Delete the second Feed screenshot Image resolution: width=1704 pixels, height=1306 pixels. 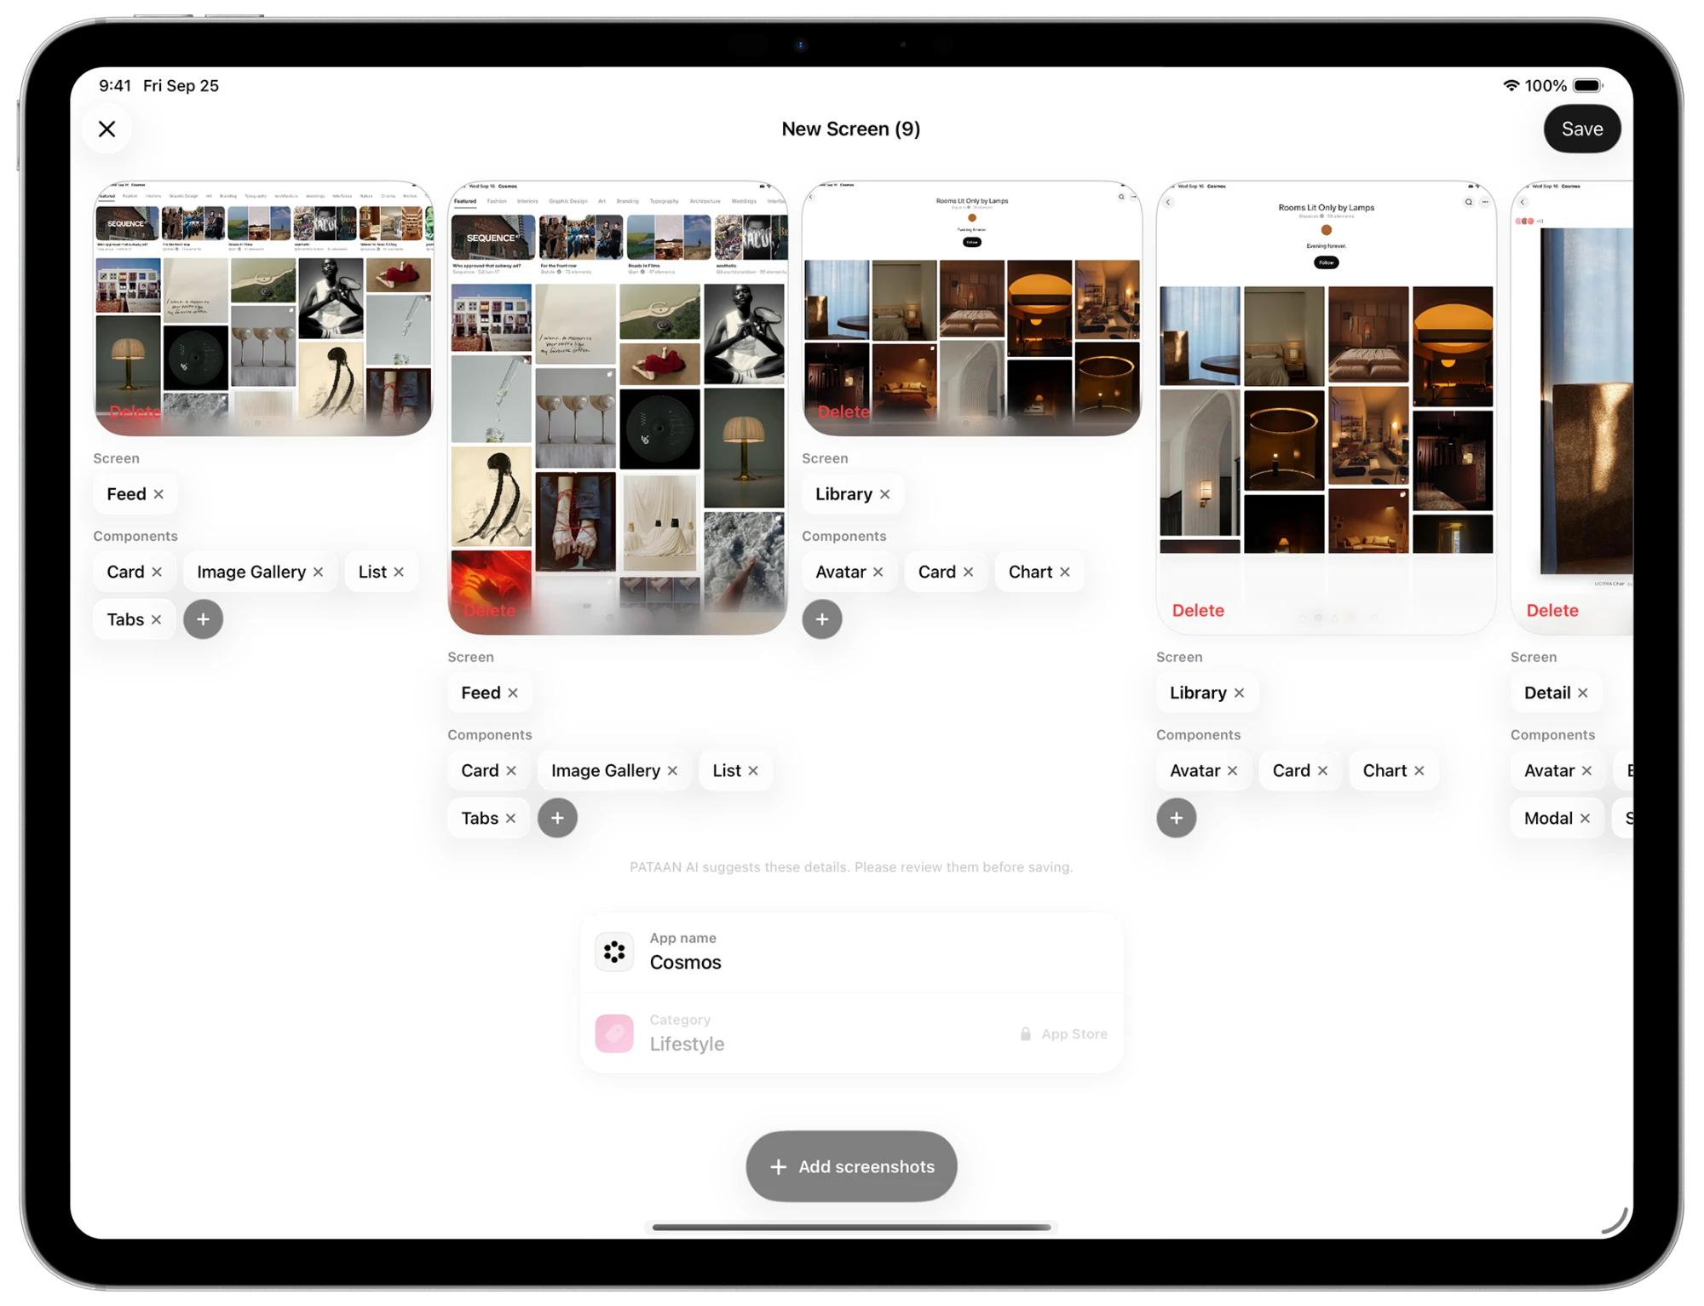point(490,610)
